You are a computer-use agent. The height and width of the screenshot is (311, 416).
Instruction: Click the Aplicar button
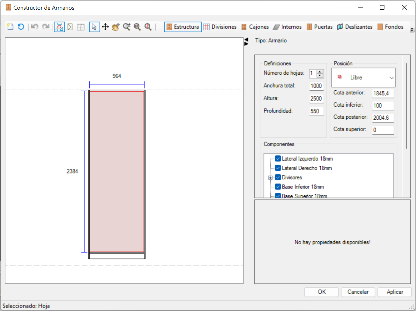[x=395, y=292]
